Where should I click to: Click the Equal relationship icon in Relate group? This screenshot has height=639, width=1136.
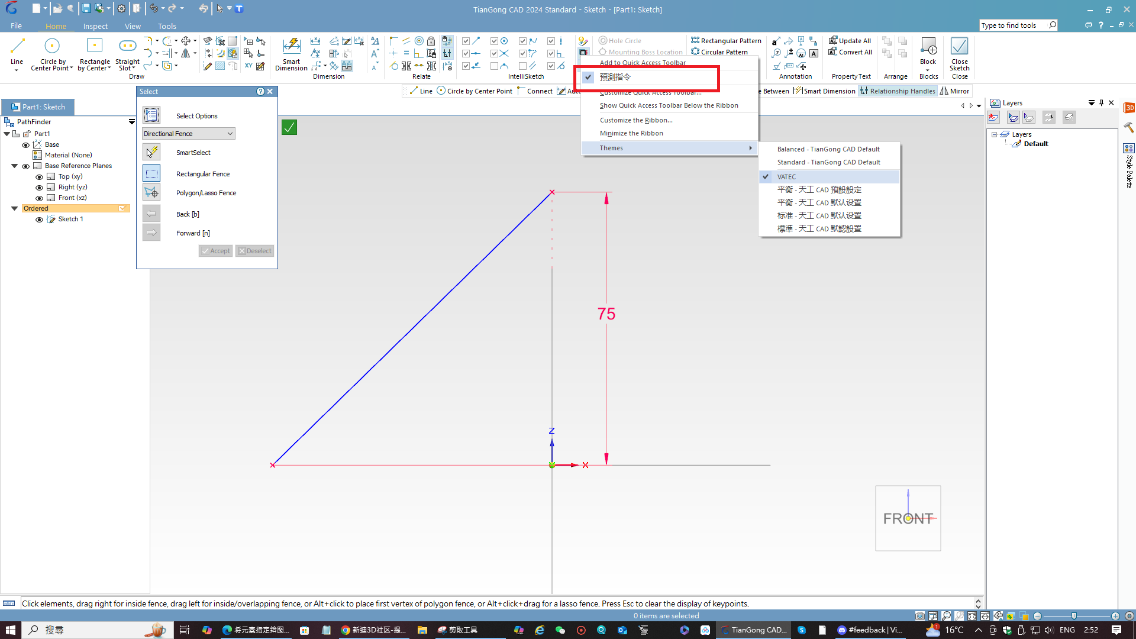click(x=406, y=53)
